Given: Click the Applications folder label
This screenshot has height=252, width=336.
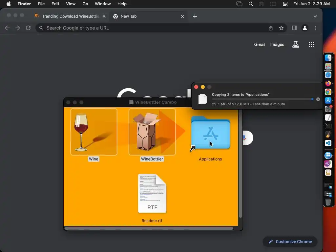Looking at the screenshot, I should (x=210, y=159).
